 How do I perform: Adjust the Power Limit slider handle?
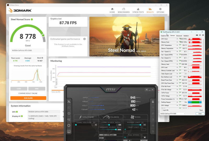[x=140, y=125]
